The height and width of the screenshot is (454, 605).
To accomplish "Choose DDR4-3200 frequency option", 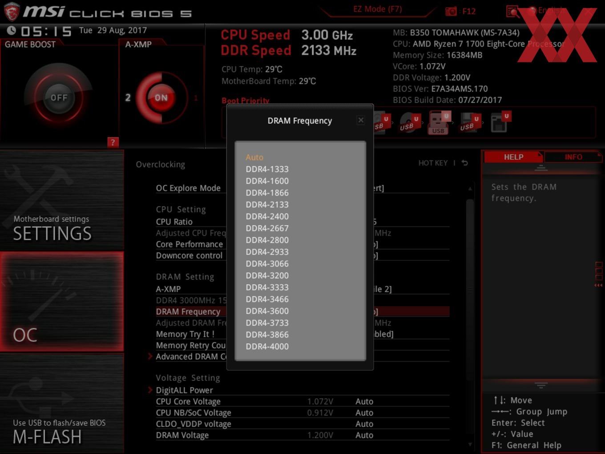I will click(267, 276).
